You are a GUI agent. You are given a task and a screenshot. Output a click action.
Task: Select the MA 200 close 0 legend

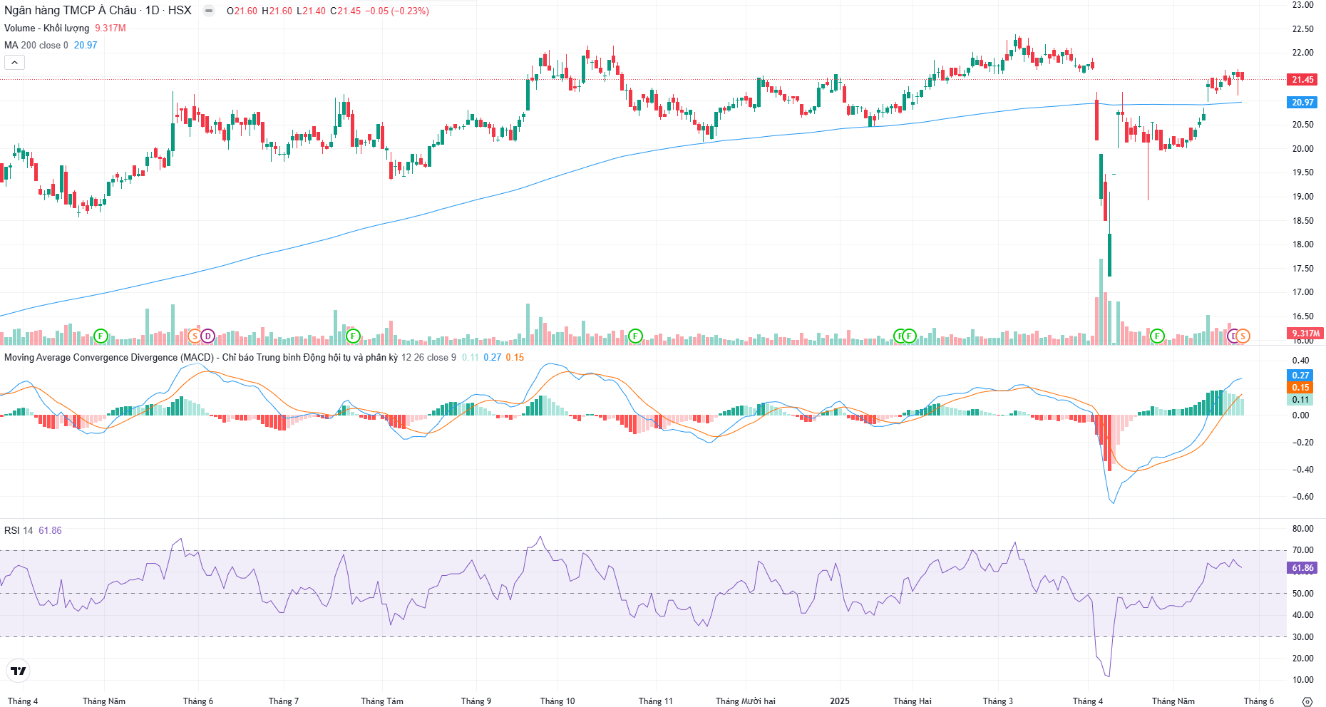tap(36, 45)
